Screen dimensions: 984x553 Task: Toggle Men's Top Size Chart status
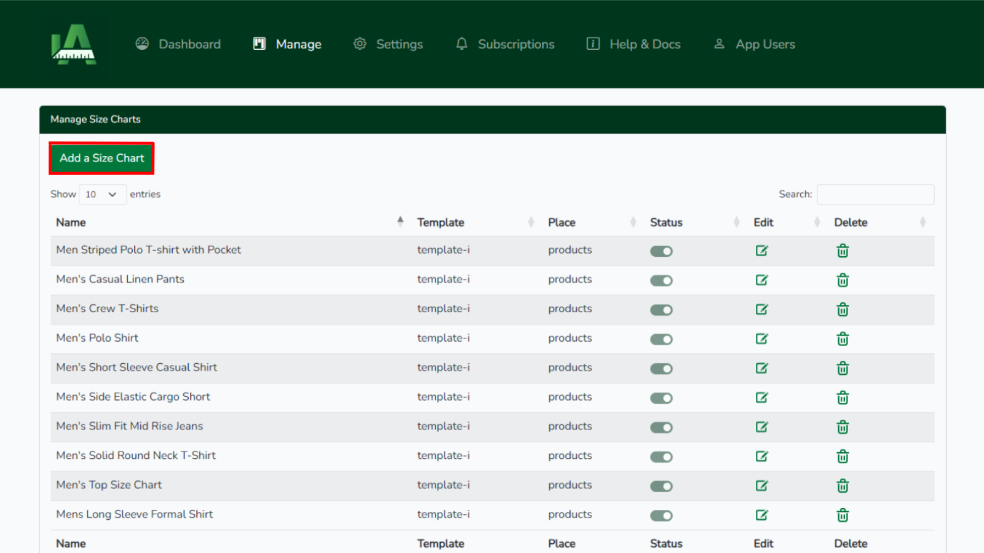[x=661, y=487]
